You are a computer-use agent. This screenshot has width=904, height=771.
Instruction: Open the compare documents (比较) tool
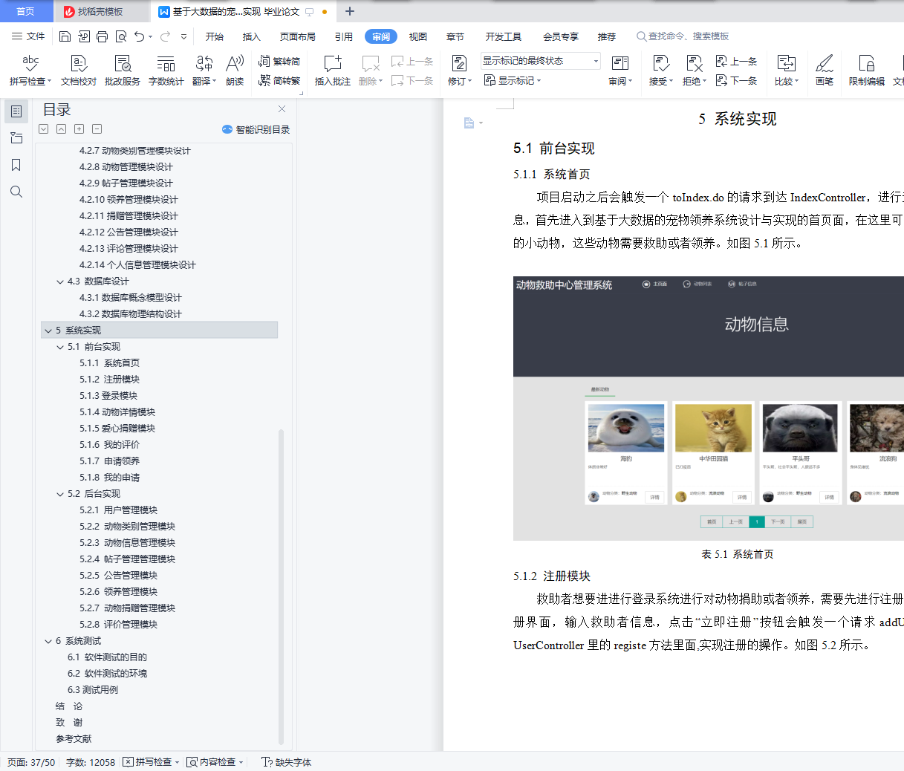point(786,71)
